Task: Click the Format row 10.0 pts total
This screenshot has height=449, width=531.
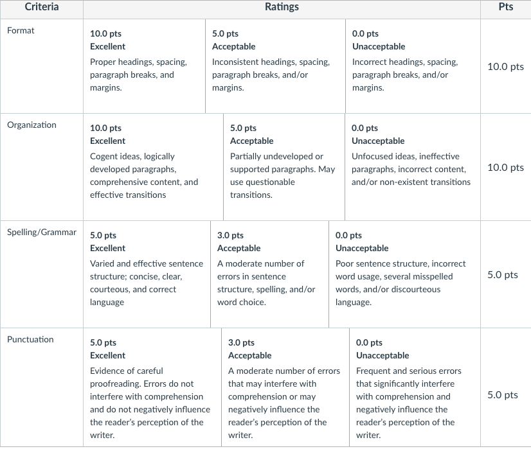Action: coord(505,67)
